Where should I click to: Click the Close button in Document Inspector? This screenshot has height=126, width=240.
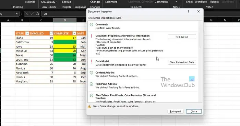194,111
